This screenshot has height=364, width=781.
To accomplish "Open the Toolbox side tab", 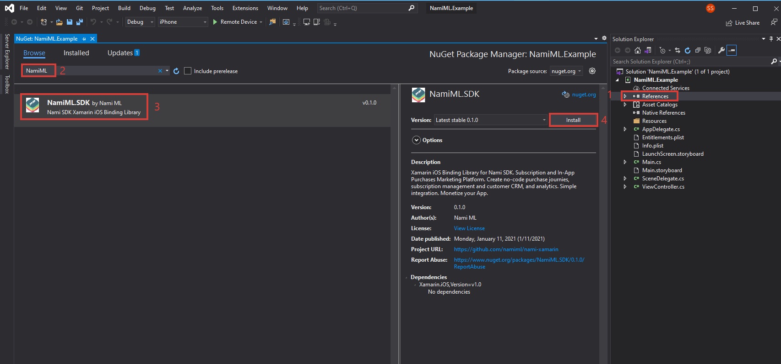I will [x=7, y=84].
